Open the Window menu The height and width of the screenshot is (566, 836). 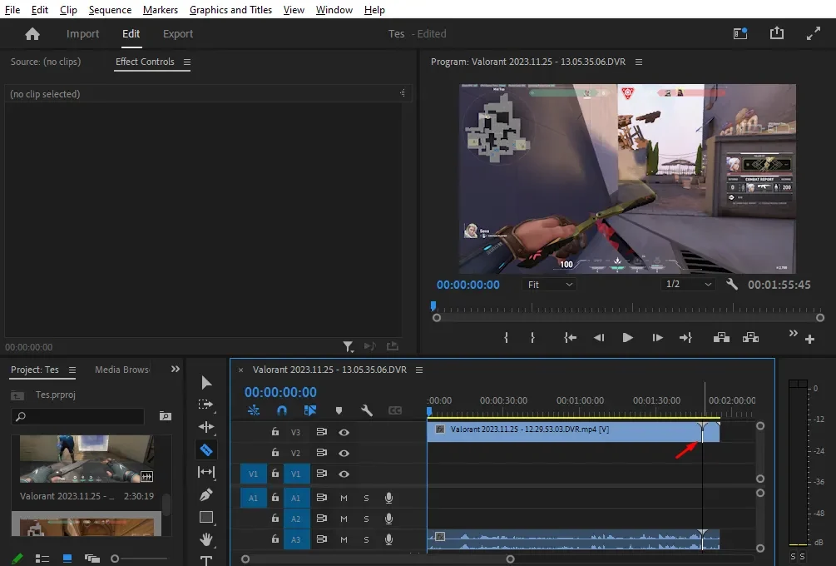coord(334,10)
